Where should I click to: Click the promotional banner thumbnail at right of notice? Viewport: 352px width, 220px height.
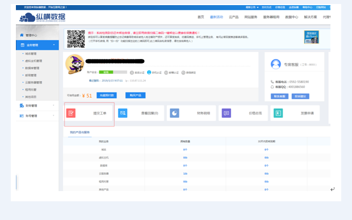pos(312,37)
